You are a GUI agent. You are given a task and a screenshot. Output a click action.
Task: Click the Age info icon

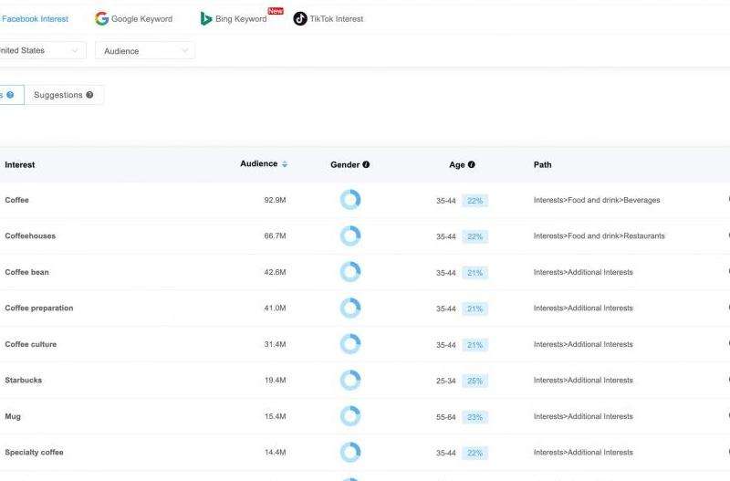(x=471, y=164)
